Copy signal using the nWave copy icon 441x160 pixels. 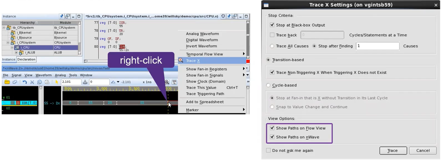[x=39, y=82]
